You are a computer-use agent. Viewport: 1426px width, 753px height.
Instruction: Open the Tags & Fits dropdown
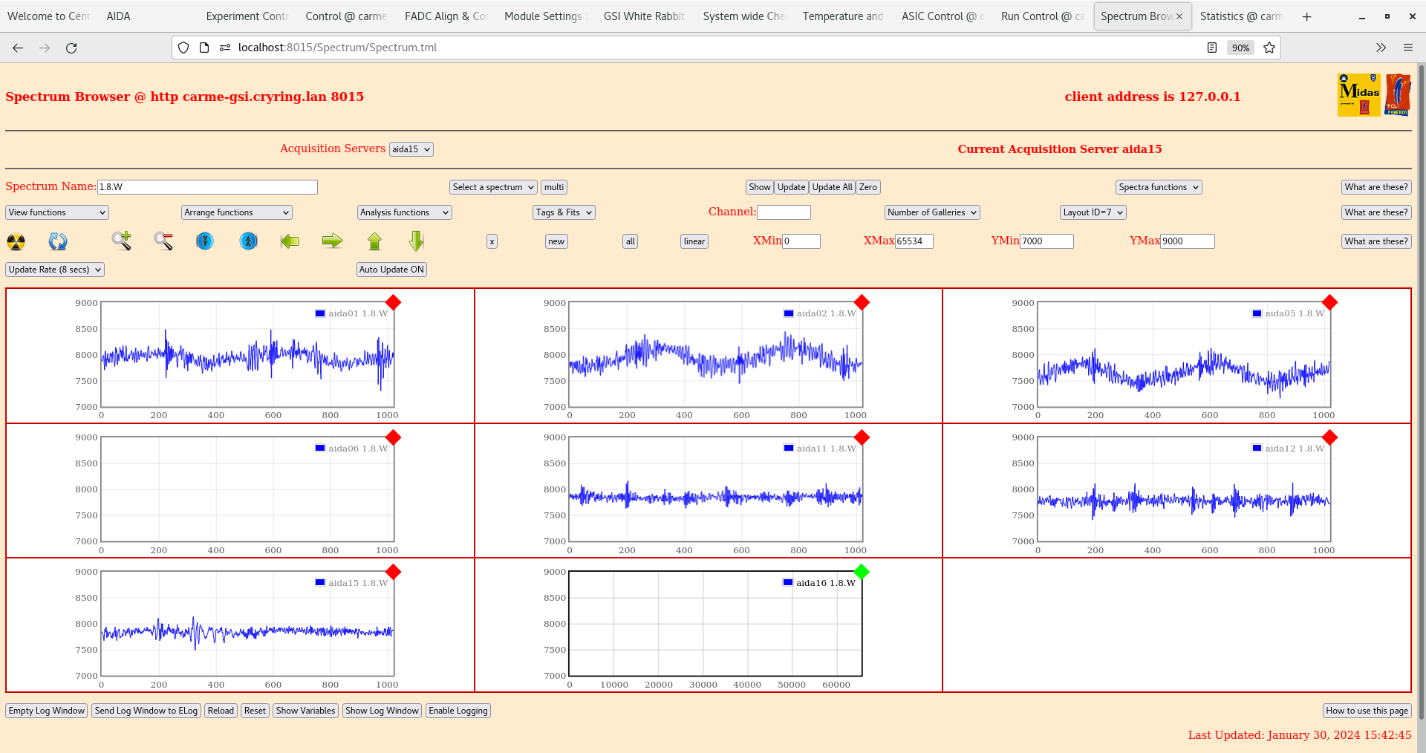pyautogui.click(x=563, y=212)
